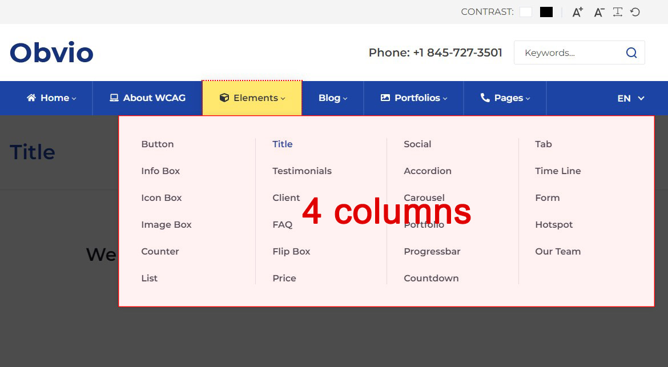Screen dimensions: 668x367
Task: Reset accessibility settings with the undo icon
Action: click(635, 12)
